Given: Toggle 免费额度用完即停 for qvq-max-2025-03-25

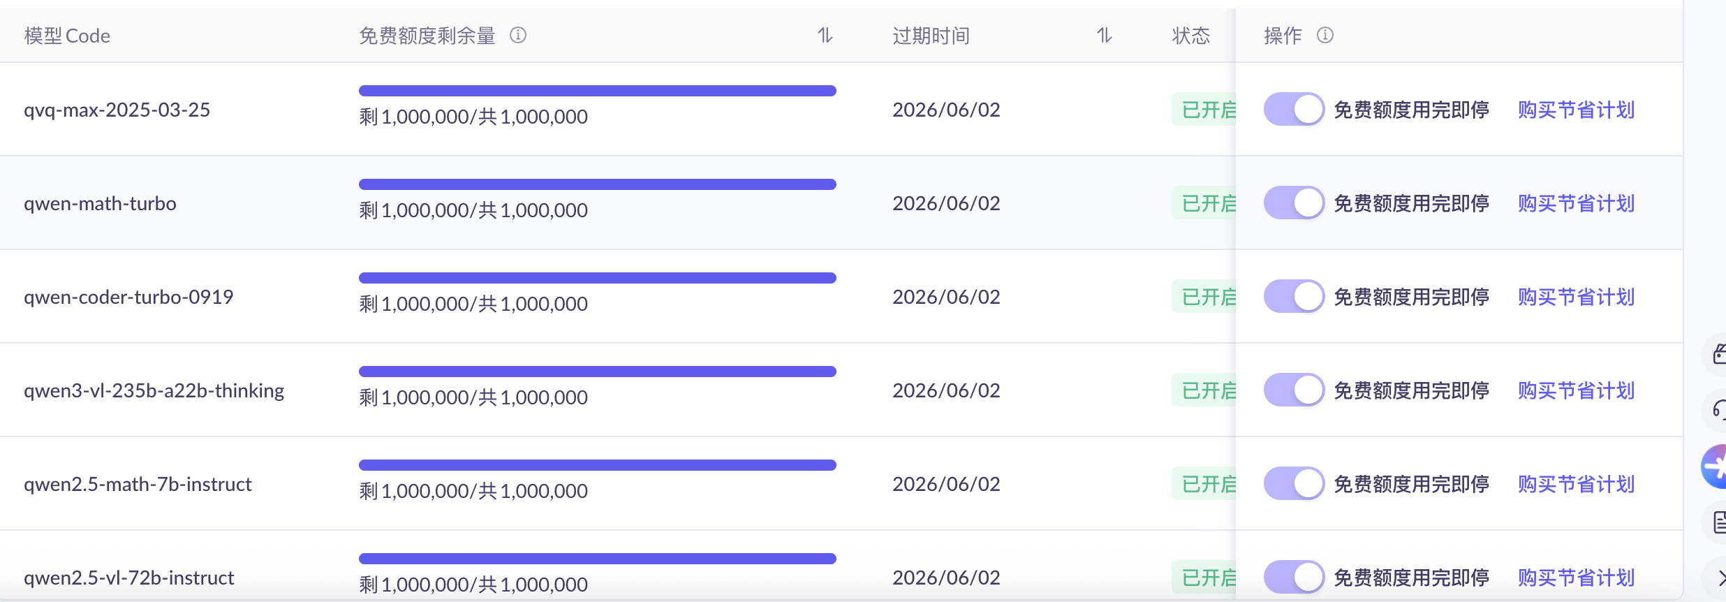Looking at the screenshot, I should pos(1294,109).
